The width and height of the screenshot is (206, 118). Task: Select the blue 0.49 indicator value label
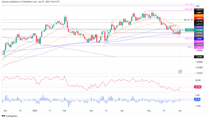[197, 99]
